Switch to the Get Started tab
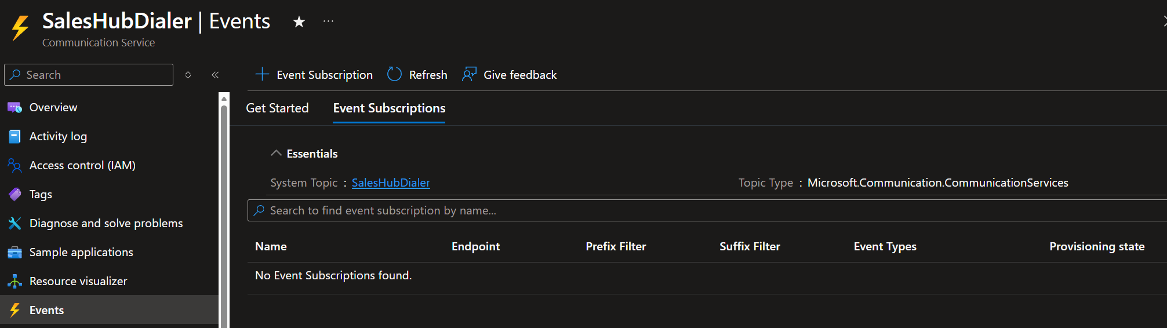This screenshot has height=328, width=1167. (277, 108)
